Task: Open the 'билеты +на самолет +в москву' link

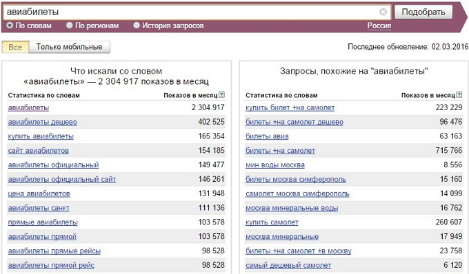Action: pyautogui.click(x=299, y=251)
